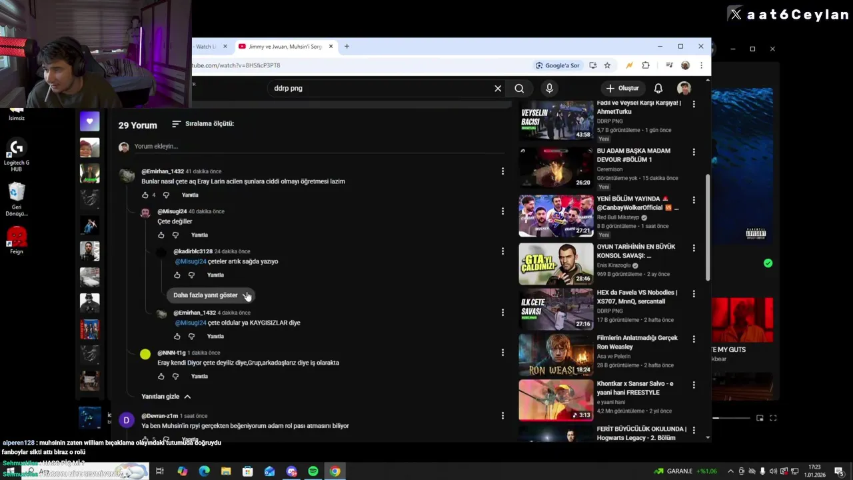Open YouTube notifications bell
Image resolution: width=853 pixels, height=480 pixels.
tap(658, 88)
